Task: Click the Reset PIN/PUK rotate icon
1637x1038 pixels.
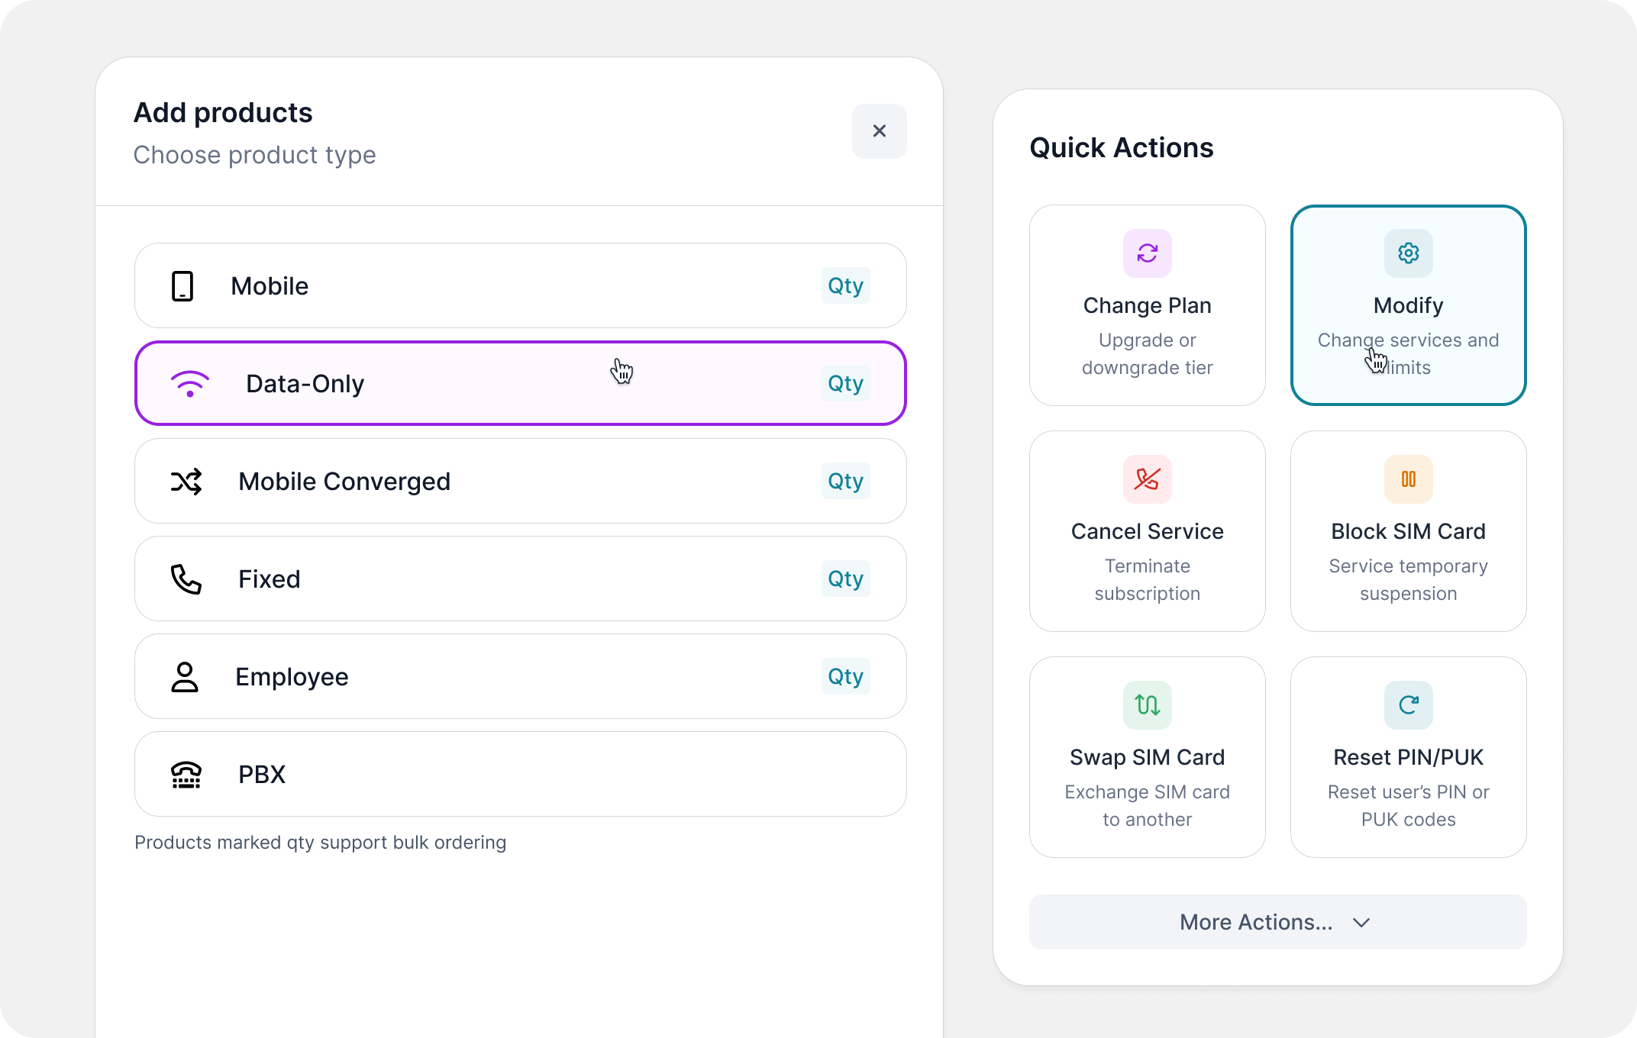Action: click(x=1408, y=704)
